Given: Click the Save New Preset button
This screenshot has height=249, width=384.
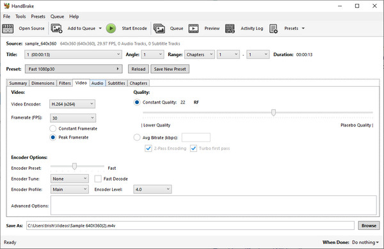Looking at the screenshot, I should [170, 69].
